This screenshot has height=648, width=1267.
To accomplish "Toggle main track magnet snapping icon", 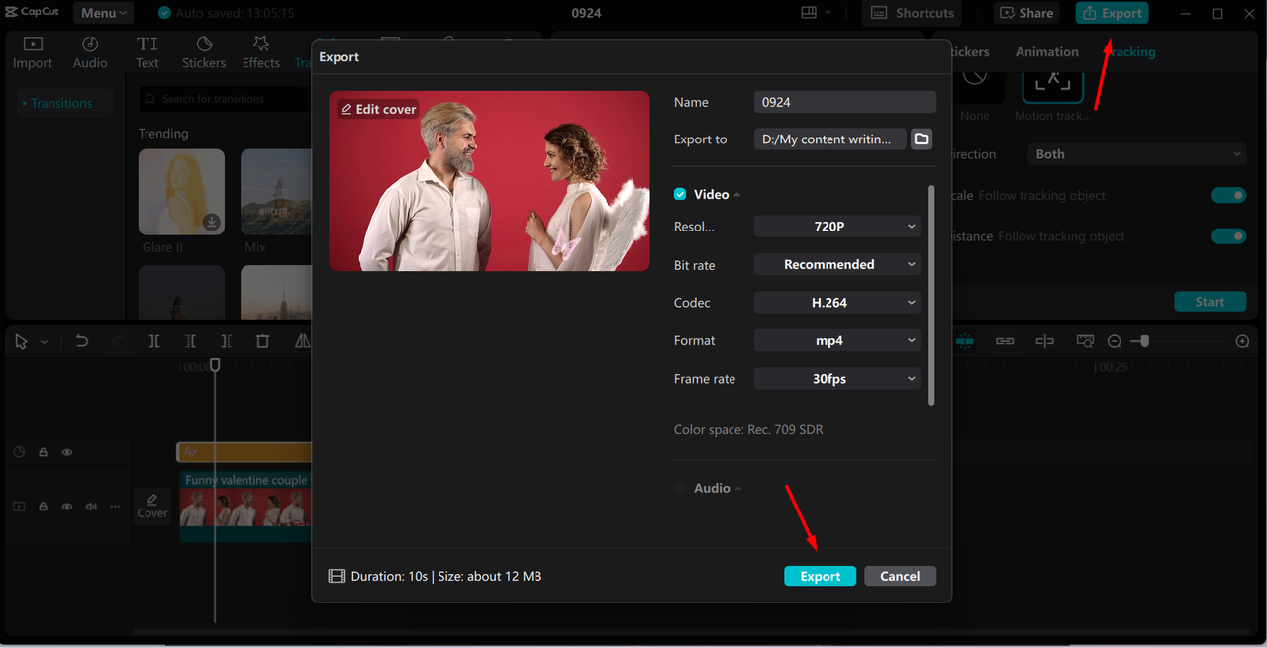I will (964, 341).
